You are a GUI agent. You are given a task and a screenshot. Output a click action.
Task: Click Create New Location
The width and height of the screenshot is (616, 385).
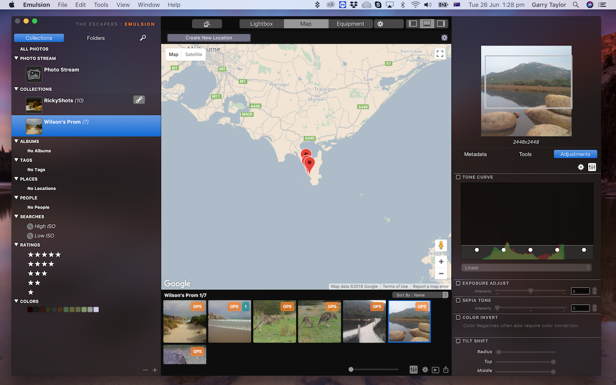(208, 37)
